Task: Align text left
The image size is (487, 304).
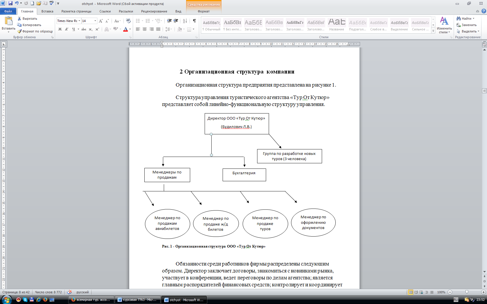Action: 138,29
